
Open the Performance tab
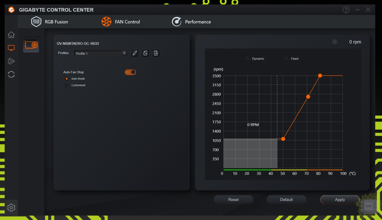pyautogui.click(x=191, y=22)
